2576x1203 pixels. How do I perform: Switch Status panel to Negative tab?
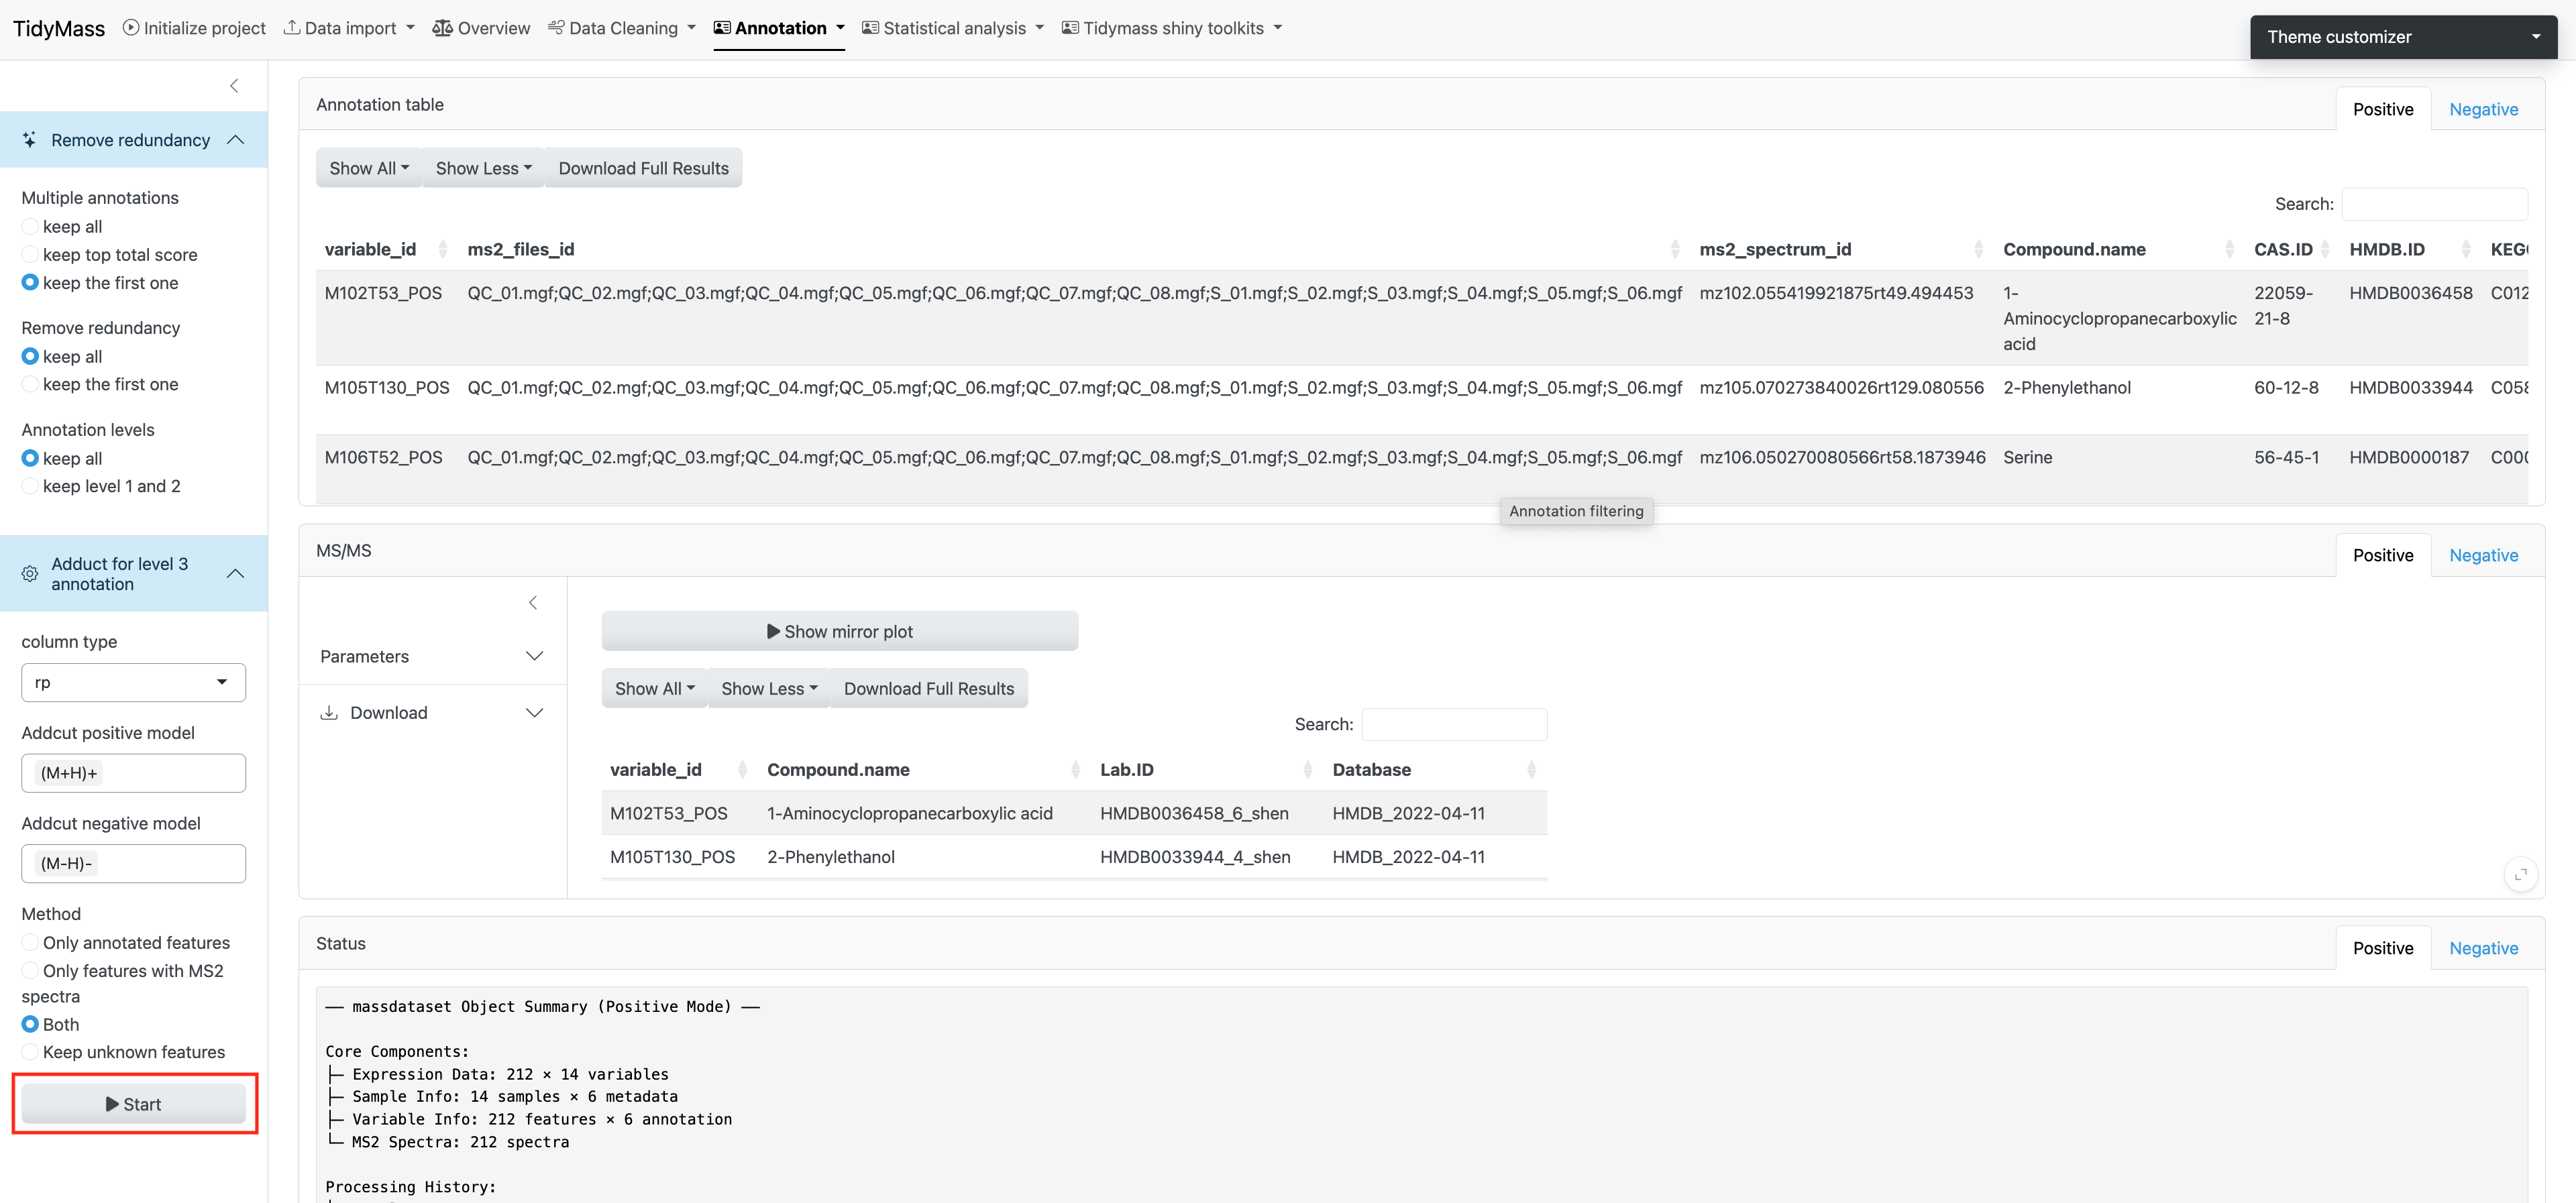click(x=2483, y=948)
